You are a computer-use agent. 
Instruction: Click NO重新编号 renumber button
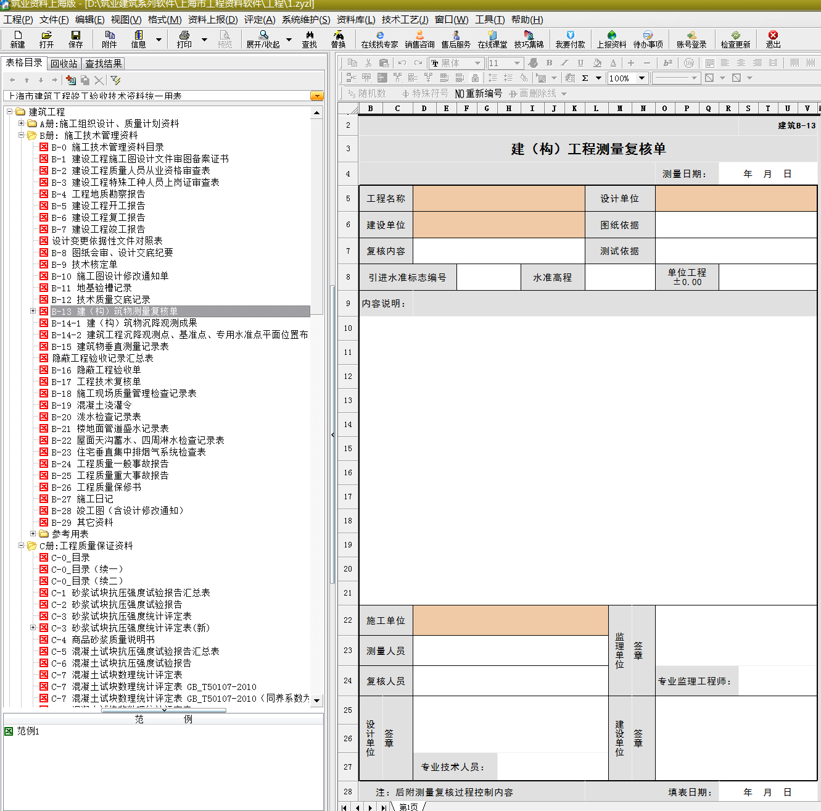[479, 94]
